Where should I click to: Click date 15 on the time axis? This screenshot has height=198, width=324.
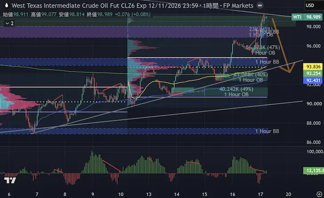click(205, 194)
